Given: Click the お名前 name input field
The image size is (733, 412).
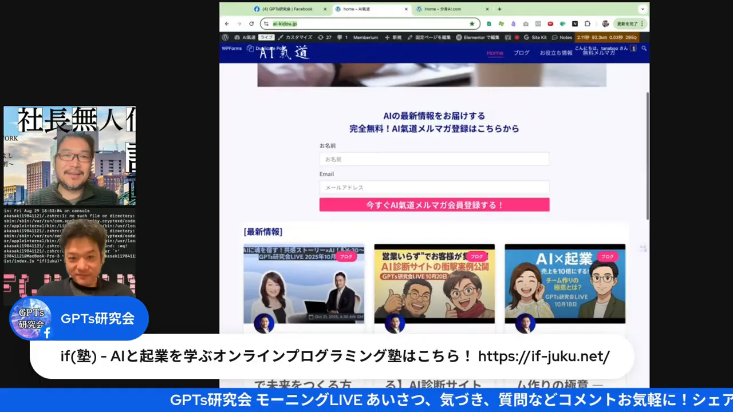Looking at the screenshot, I should 434,159.
